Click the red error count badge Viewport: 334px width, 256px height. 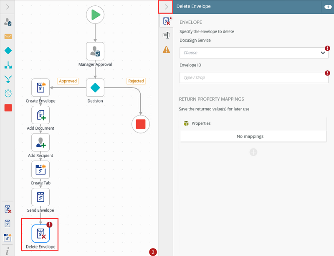(153, 252)
